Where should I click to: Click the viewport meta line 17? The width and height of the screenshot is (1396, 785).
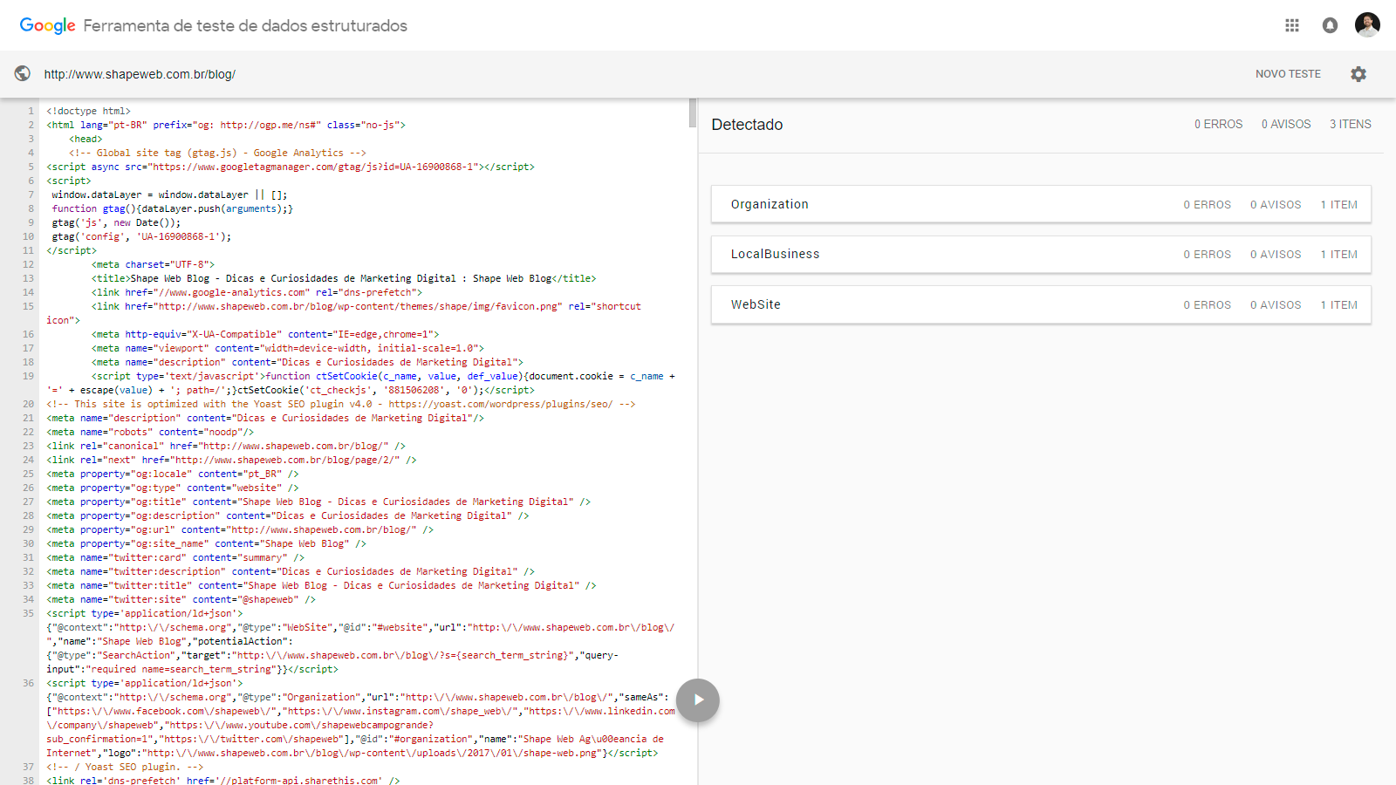pyautogui.click(x=287, y=348)
